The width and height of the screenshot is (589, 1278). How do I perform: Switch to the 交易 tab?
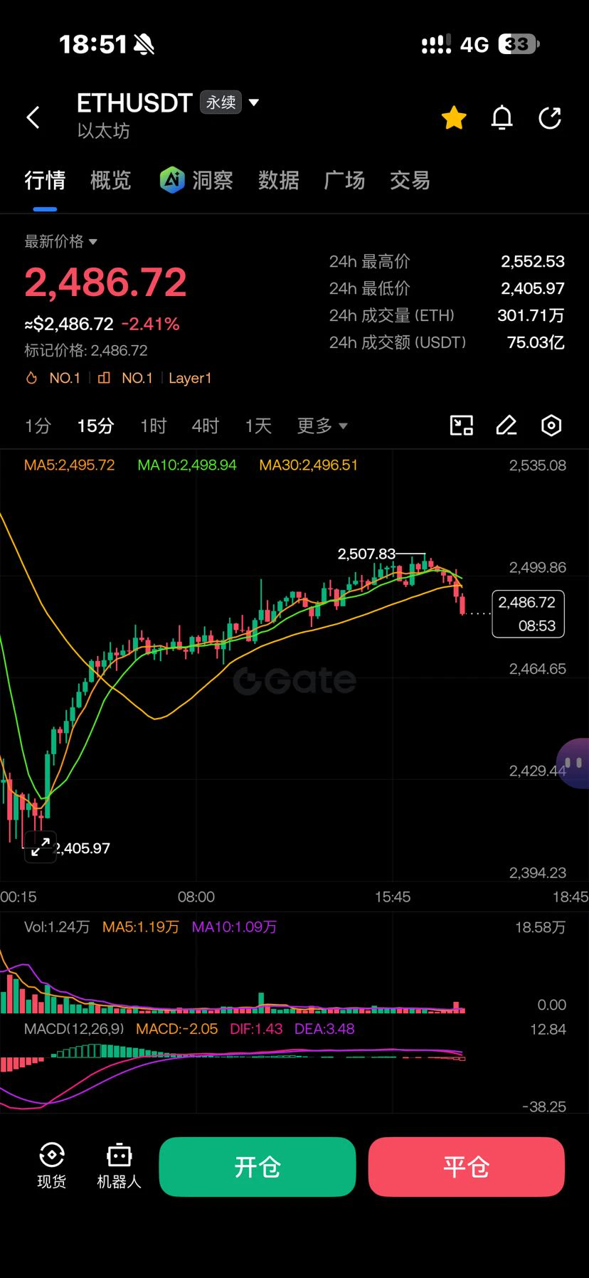(410, 181)
